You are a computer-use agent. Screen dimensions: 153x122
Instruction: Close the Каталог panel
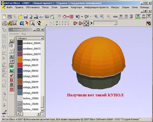pos(42,30)
